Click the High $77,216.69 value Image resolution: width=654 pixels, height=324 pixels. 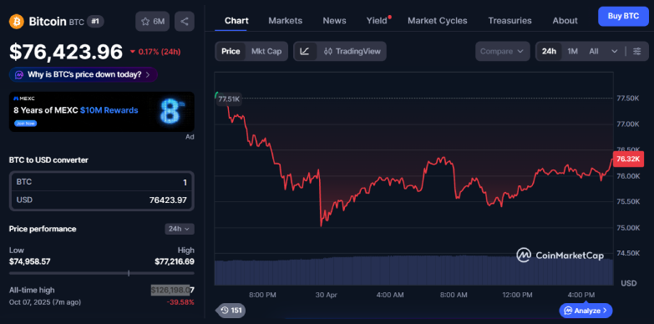[174, 262]
